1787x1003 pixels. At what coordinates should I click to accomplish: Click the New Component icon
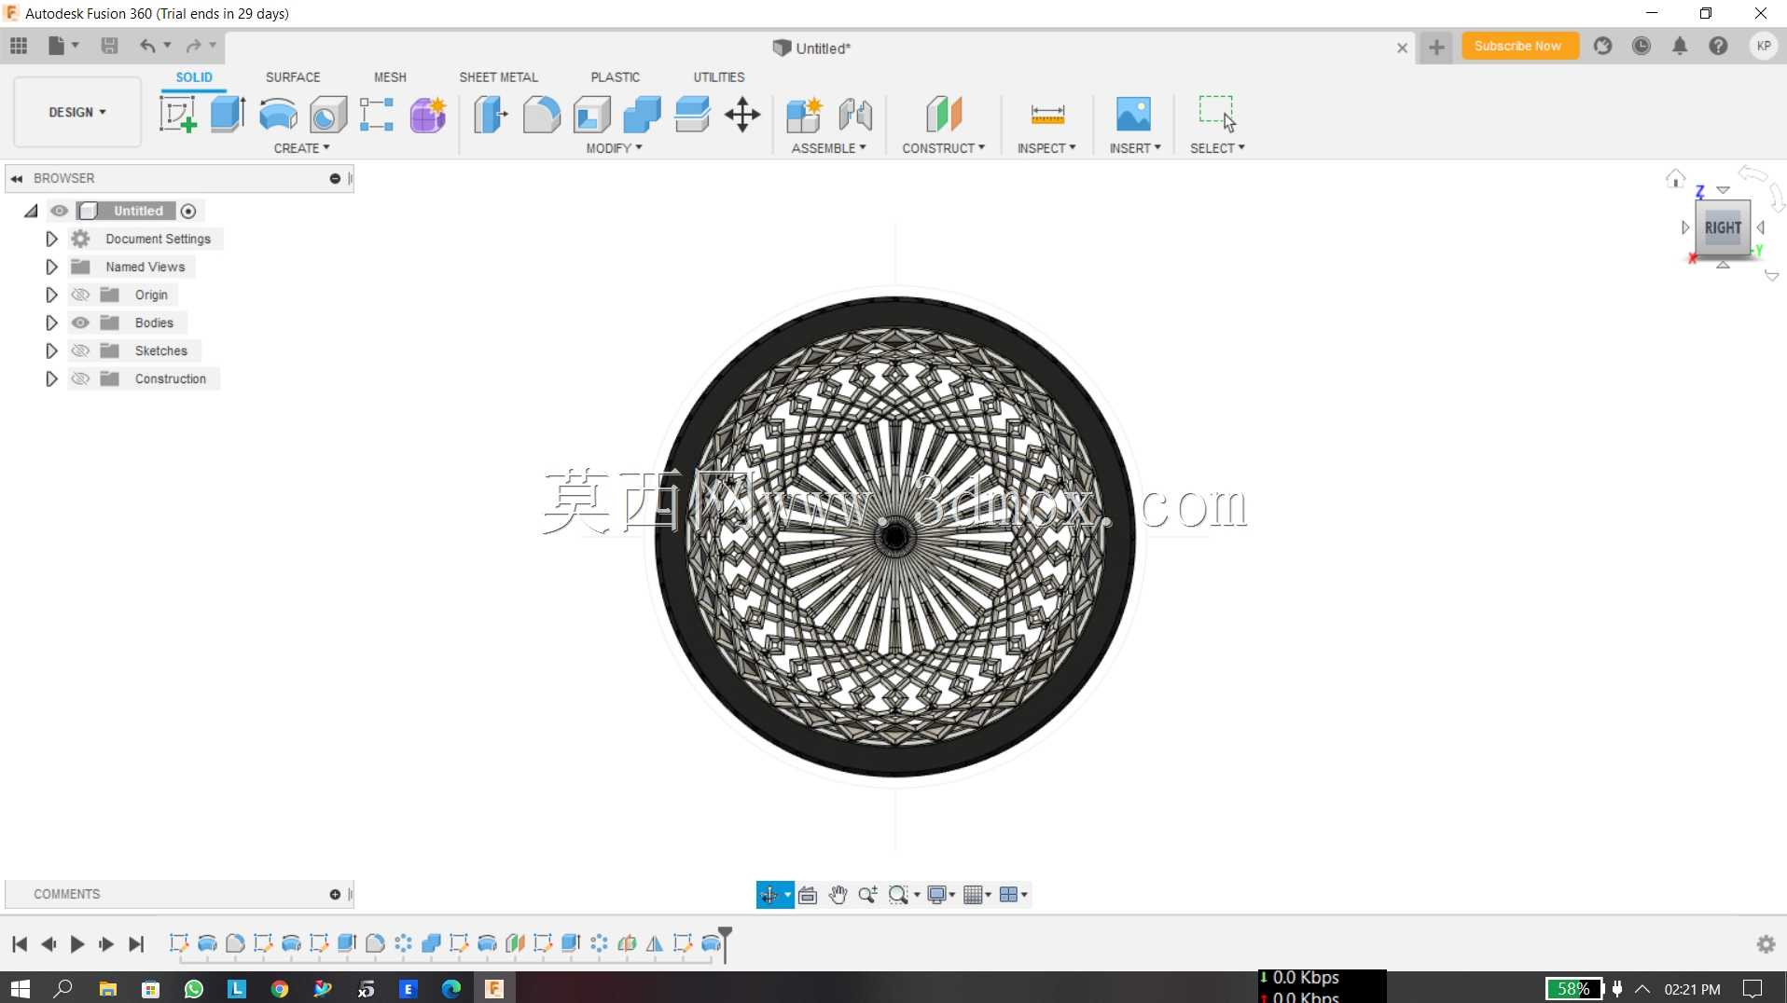[804, 115]
